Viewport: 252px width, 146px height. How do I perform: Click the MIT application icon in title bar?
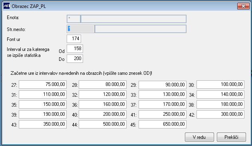pos(6,6)
